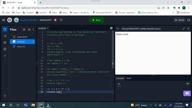Screen dimensions: 192x108
Task: Open the Replit hamburger menu
Action: [x=4, y=20]
